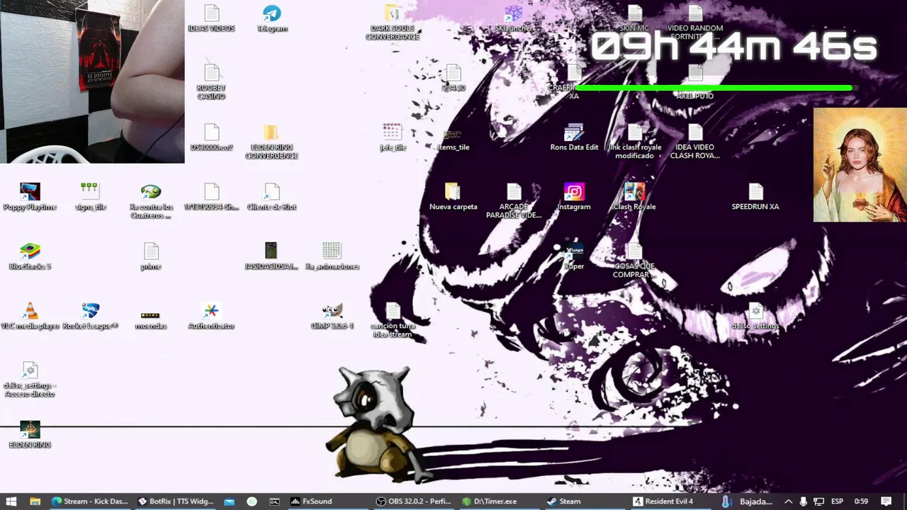This screenshot has height=510, width=907.
Task: Switch to Stream - Kick Dashboard Edge window
Action: point(90,501)
